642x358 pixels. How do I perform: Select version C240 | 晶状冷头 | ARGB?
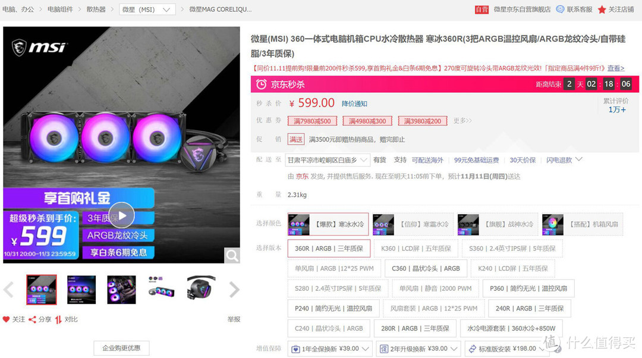329,328
